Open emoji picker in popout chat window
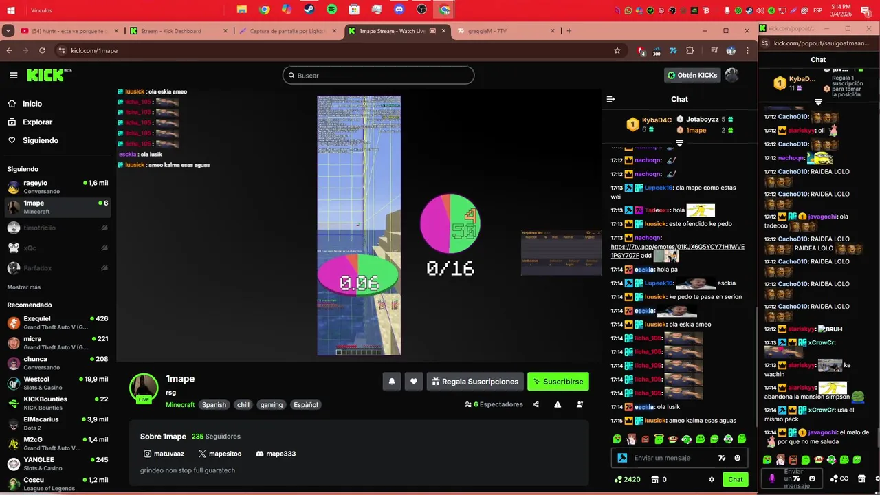The width and height of the screenshot is (880, 495). point(812,478)
